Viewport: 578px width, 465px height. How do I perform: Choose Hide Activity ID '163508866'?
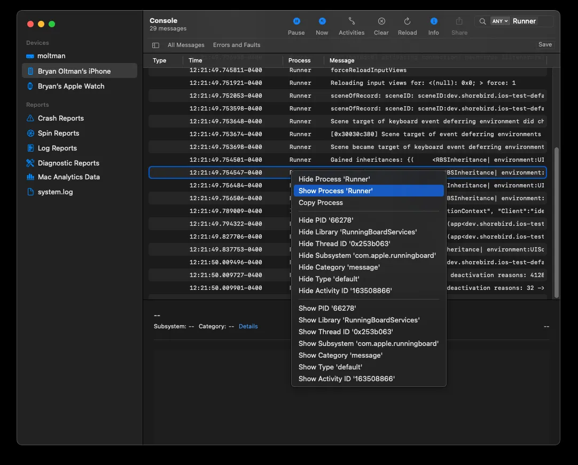[369, 291]
